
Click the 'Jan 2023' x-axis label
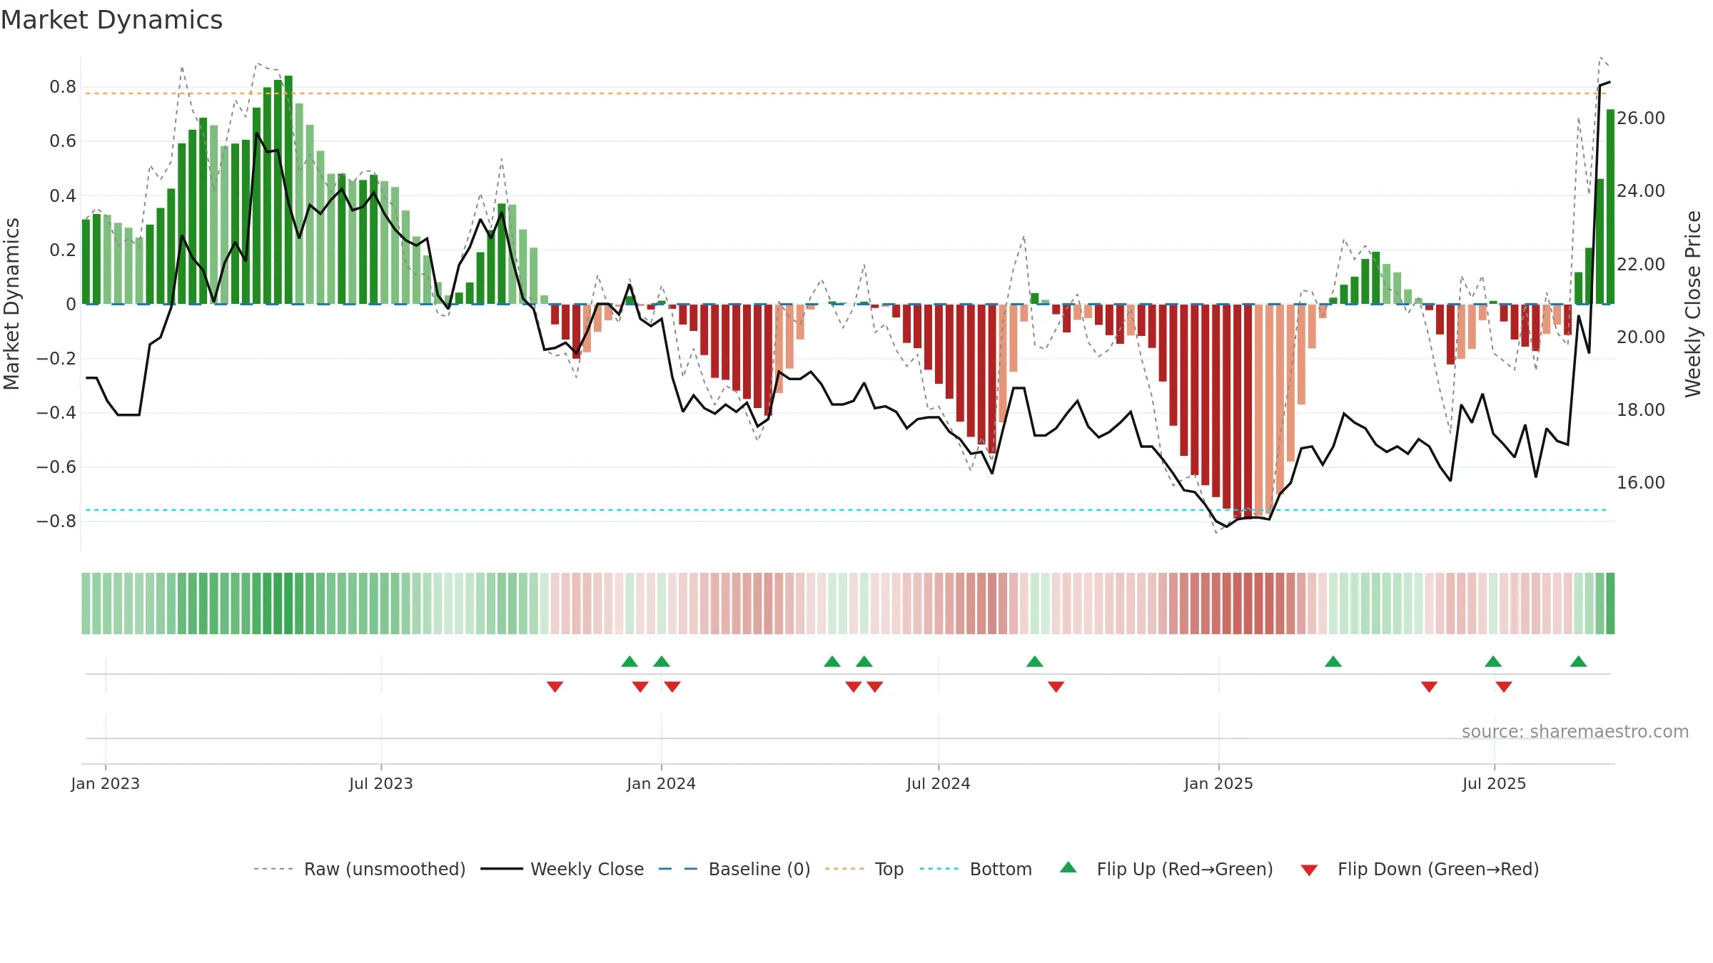[x=106, y=783]
